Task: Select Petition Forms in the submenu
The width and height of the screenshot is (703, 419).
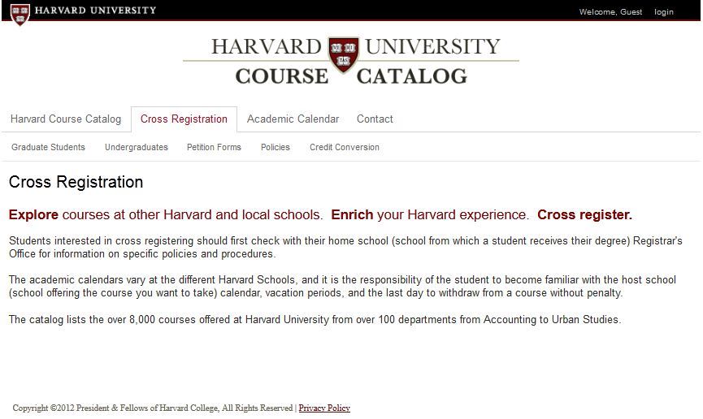Action: 214,148
